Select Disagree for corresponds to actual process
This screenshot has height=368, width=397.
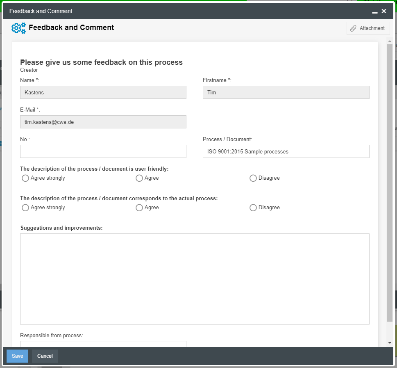[x=253, y=208]
